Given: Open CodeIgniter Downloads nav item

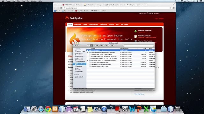Looking at the screenshot, I should coord(77,24).
